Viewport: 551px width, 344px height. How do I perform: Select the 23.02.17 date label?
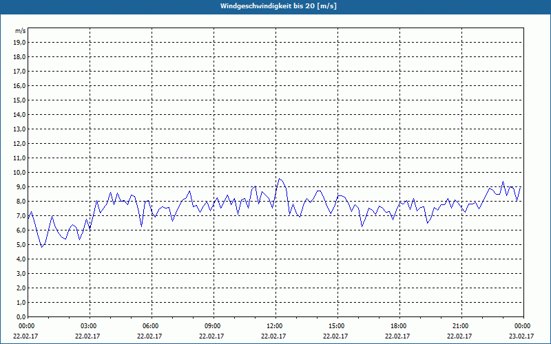point(521,336)
